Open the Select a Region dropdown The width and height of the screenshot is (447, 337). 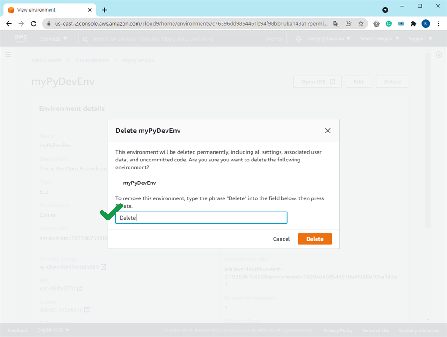[x=380, y=38]
